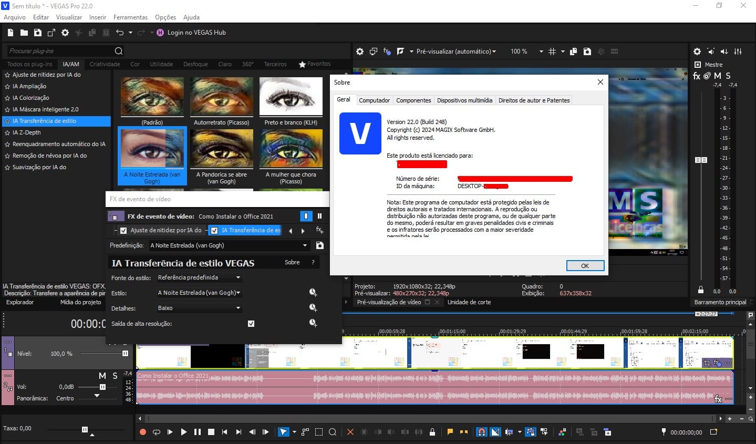Toggle the IA Transferência de estilo effect checkbox
Screen dimensions: 756x444
click(x=214, y=230)
